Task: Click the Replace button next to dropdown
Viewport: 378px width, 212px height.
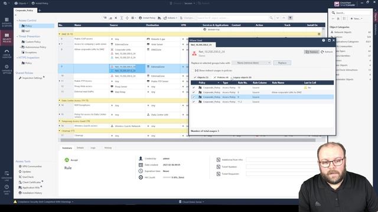Action: coord(282,63)
